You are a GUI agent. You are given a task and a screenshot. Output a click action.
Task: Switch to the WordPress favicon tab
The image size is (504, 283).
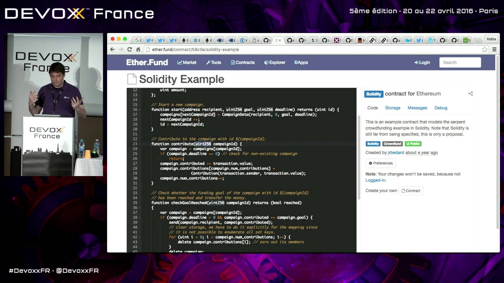click(x=431, y=40)
